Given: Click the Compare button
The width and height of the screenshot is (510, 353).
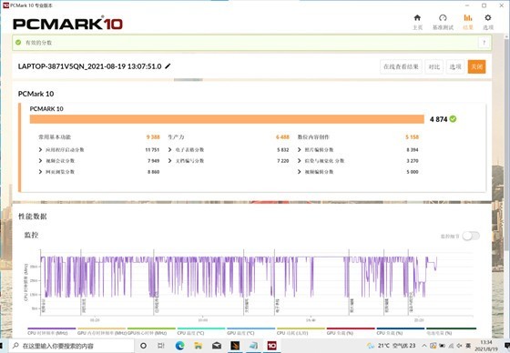Looking at the screenshot, I should coord(433,66).
